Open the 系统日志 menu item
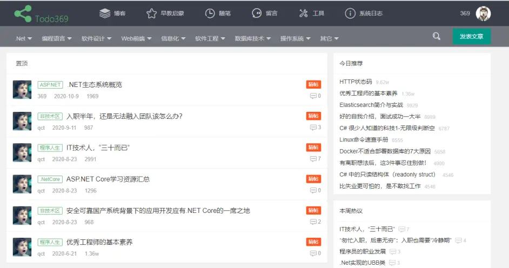The width and height of the screenshot is (509, 268). point(371,14)
